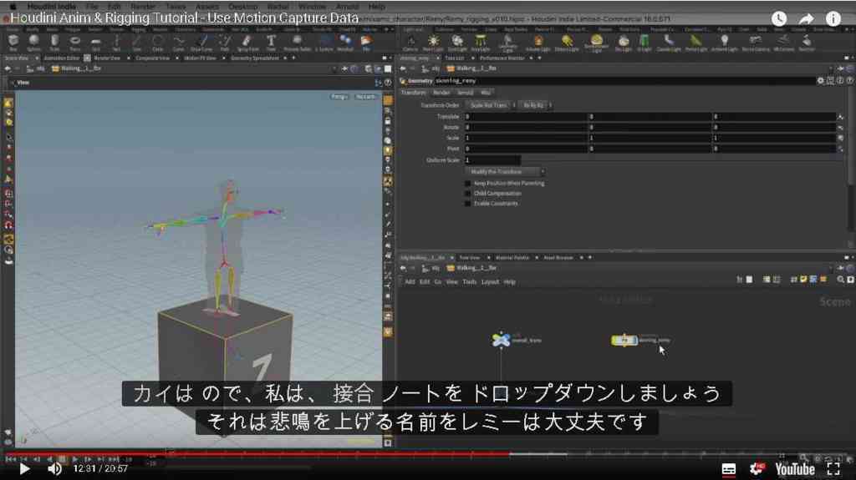Play the YouTube video
Viewport: 856px width, 480px height.
pyautogui.click(x=24, y=468)
